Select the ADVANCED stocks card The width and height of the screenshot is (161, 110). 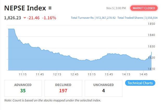(23, 88)
